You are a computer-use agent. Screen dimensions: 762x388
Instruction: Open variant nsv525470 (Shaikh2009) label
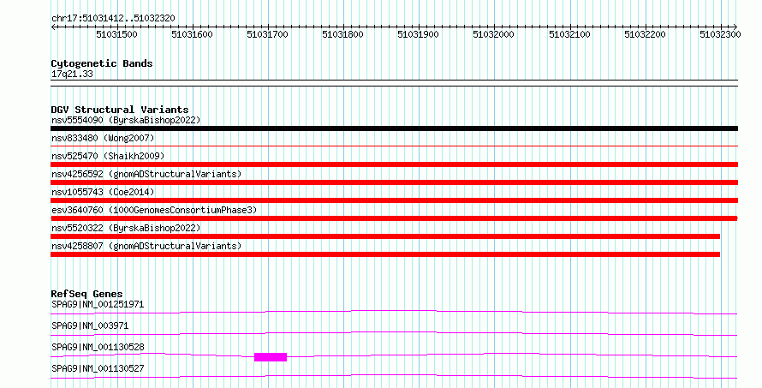click(x=108, y=156)
